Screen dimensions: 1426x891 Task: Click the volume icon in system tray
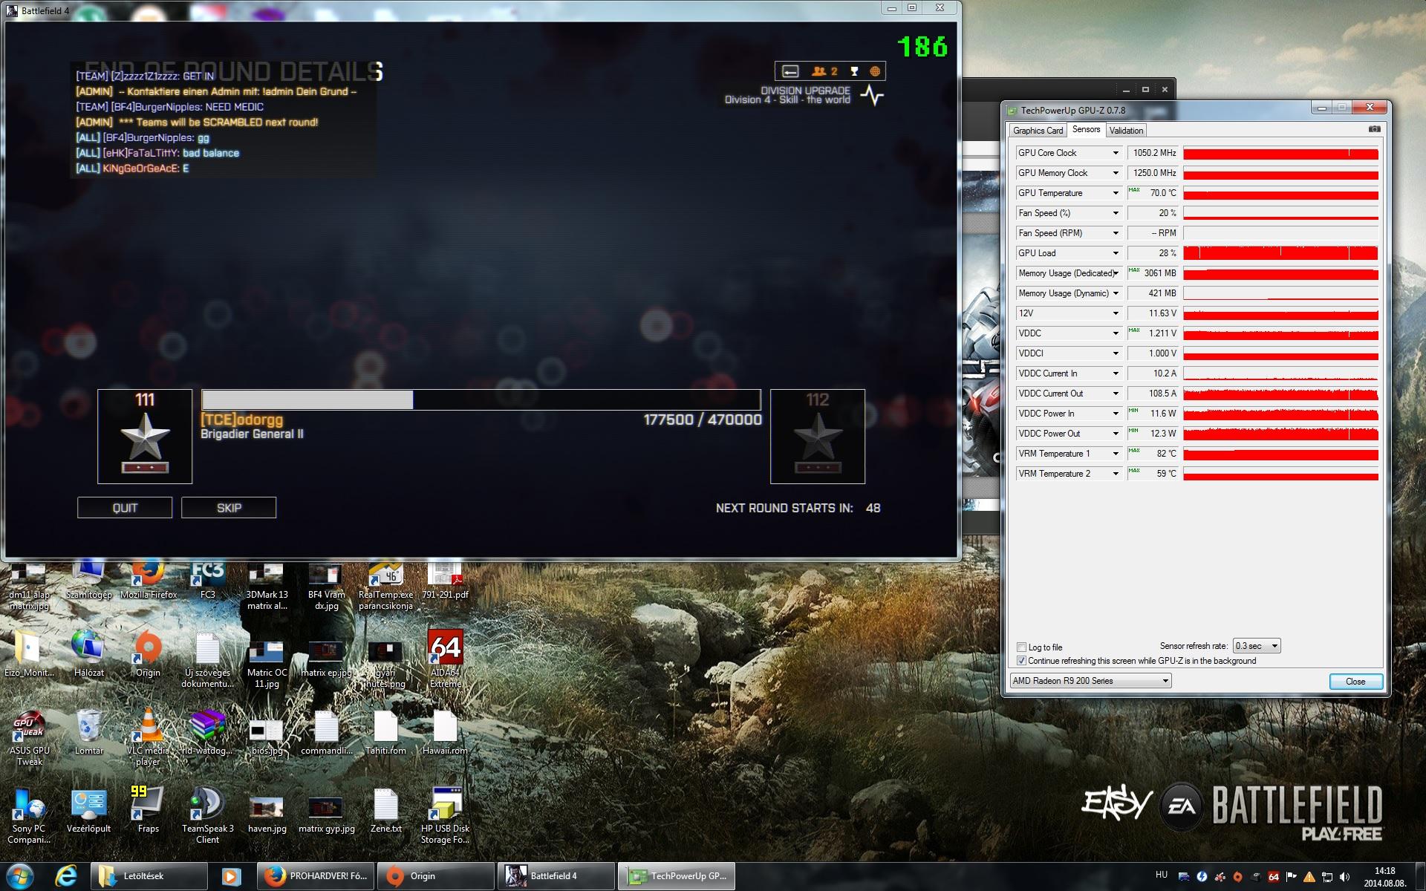pyautogui.click(x=1344, y=877)
